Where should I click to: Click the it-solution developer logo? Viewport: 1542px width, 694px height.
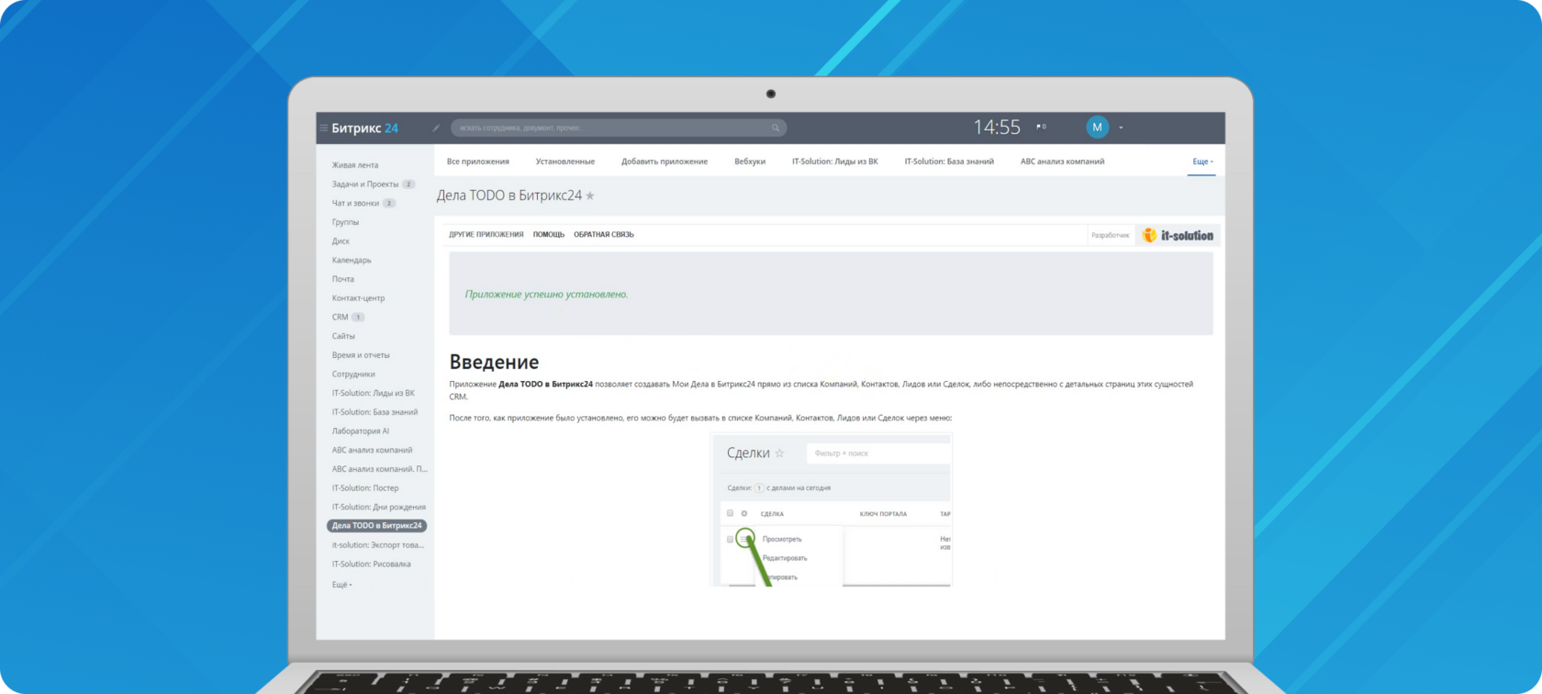[1178, 236]
